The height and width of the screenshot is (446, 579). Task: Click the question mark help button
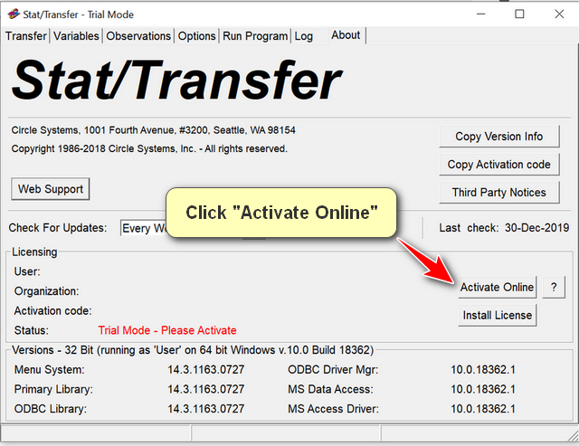click(553, 287)
